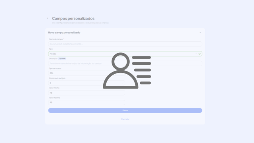The image size is (254, 143).
Task: Click the green checkmark in Tipo field
Action: pyautogui.click(x=199, y=54)
